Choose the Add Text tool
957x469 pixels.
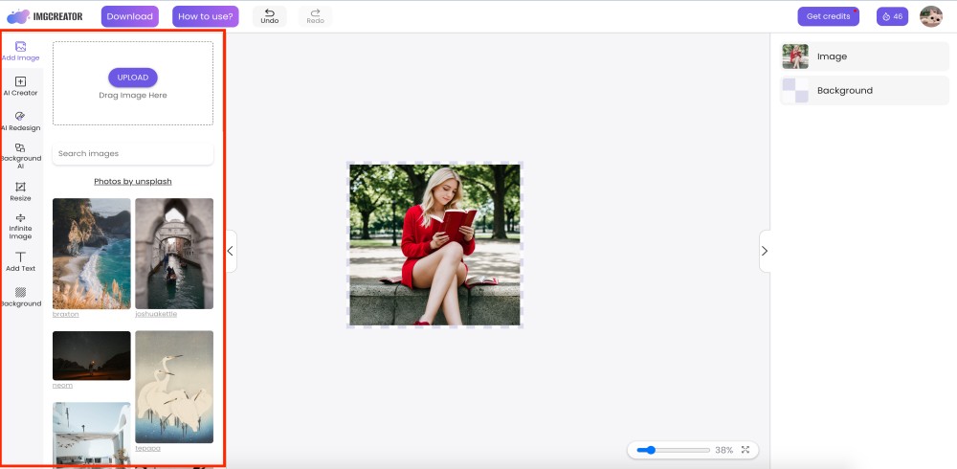[21, 261]
